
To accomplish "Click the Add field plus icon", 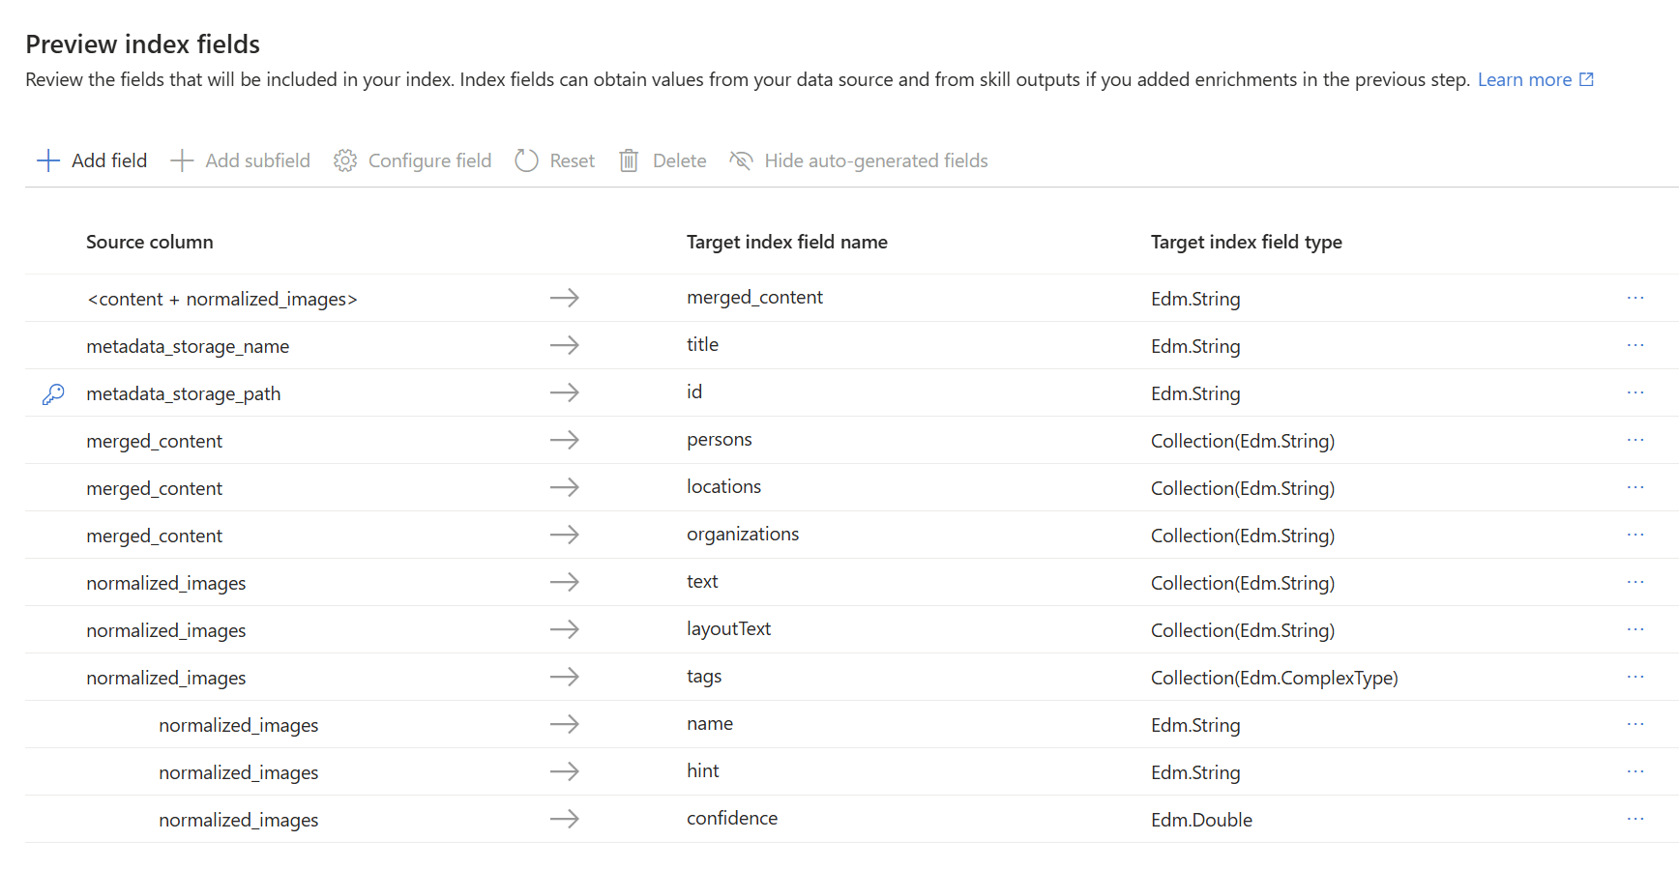I will coord(48,160).
